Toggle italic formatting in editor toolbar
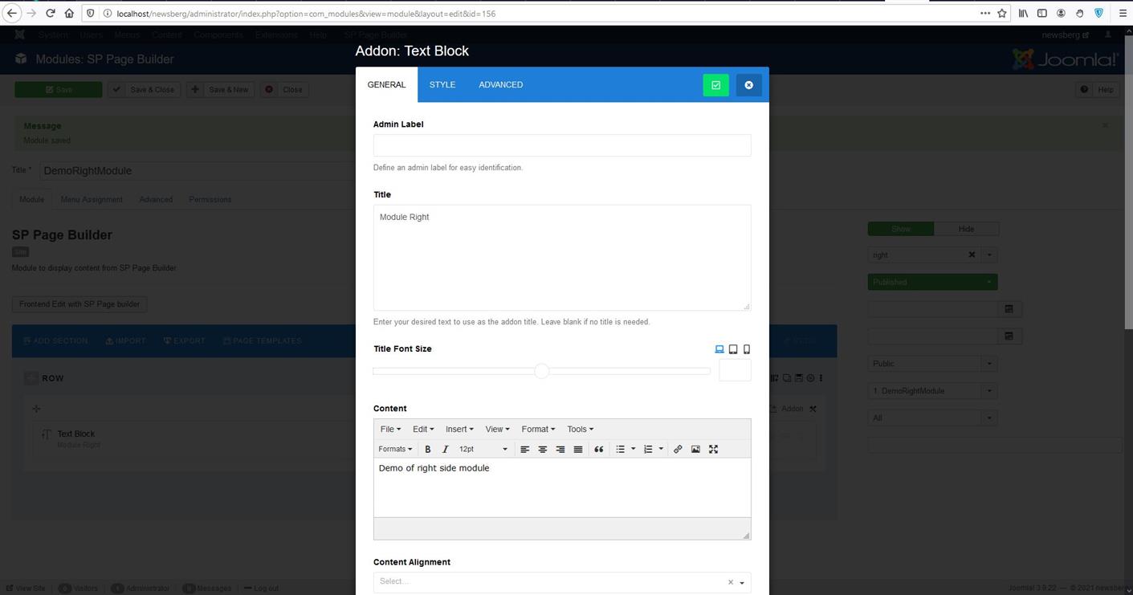 [445, 450]
